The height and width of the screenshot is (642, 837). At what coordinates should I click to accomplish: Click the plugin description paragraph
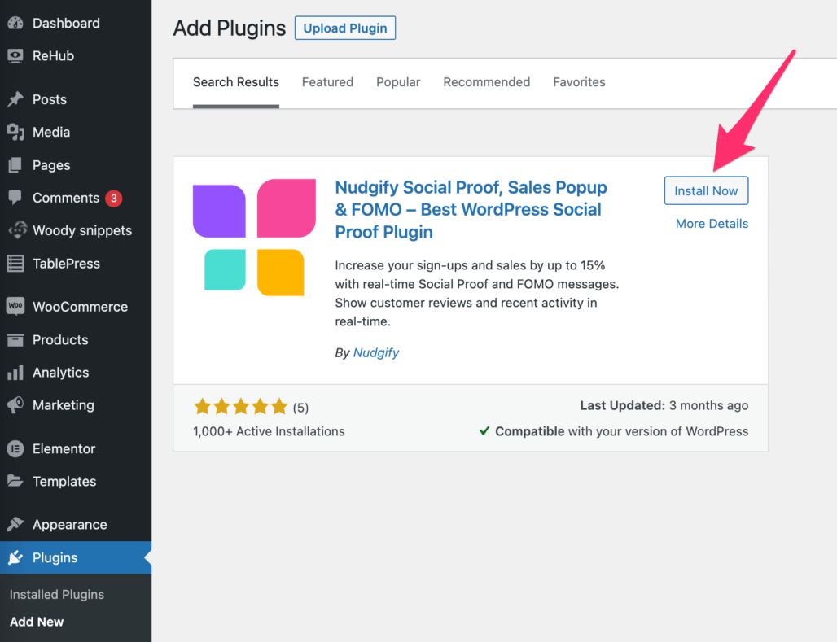(x=476, y=294)
